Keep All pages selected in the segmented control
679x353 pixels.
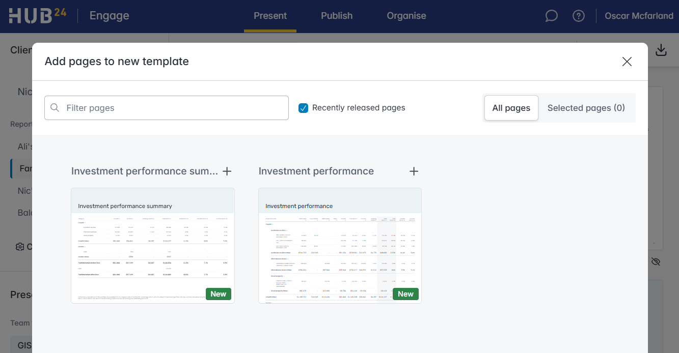coord(511,108)
